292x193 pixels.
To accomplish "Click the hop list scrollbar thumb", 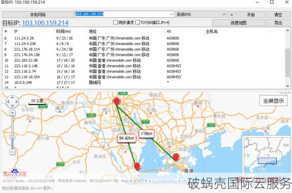I will coord(287,62).
